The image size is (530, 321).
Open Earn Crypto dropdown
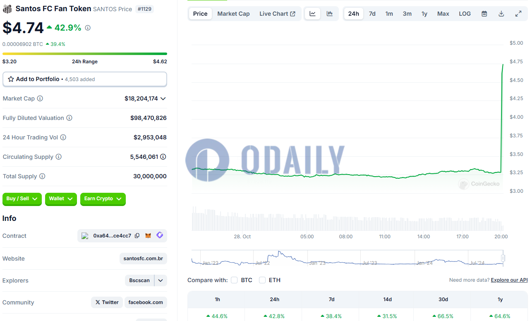click(103, 199)
